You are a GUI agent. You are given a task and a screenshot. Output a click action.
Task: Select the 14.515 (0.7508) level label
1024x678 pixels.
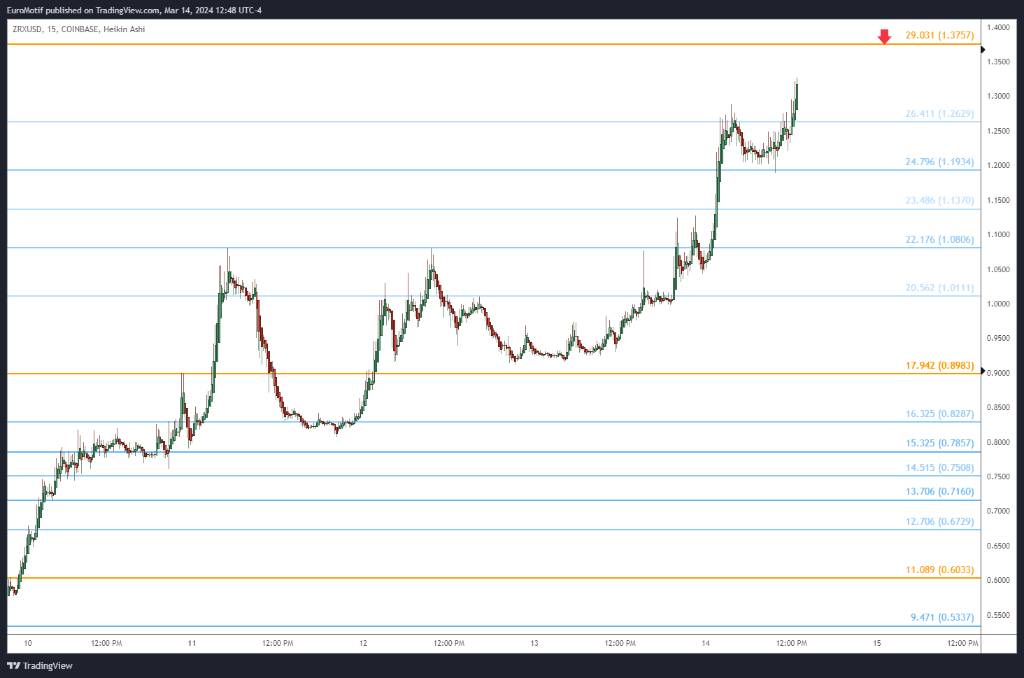(x=939, y=467)
